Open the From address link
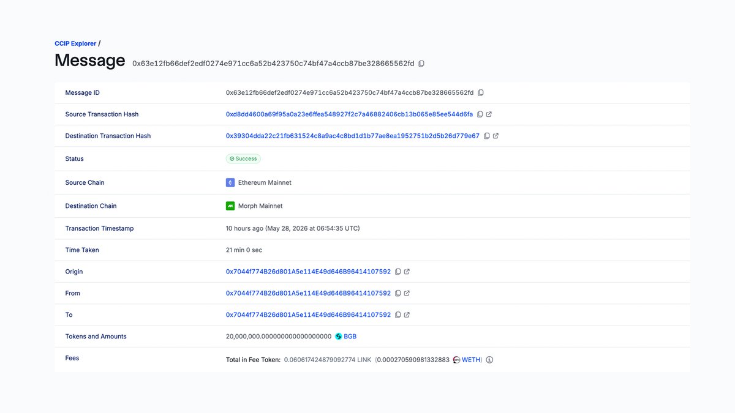The image size is (735, 413). (x=308, y=293)
